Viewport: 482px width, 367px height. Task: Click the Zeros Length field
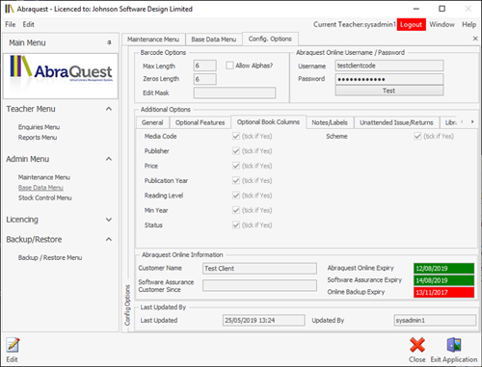205,79
